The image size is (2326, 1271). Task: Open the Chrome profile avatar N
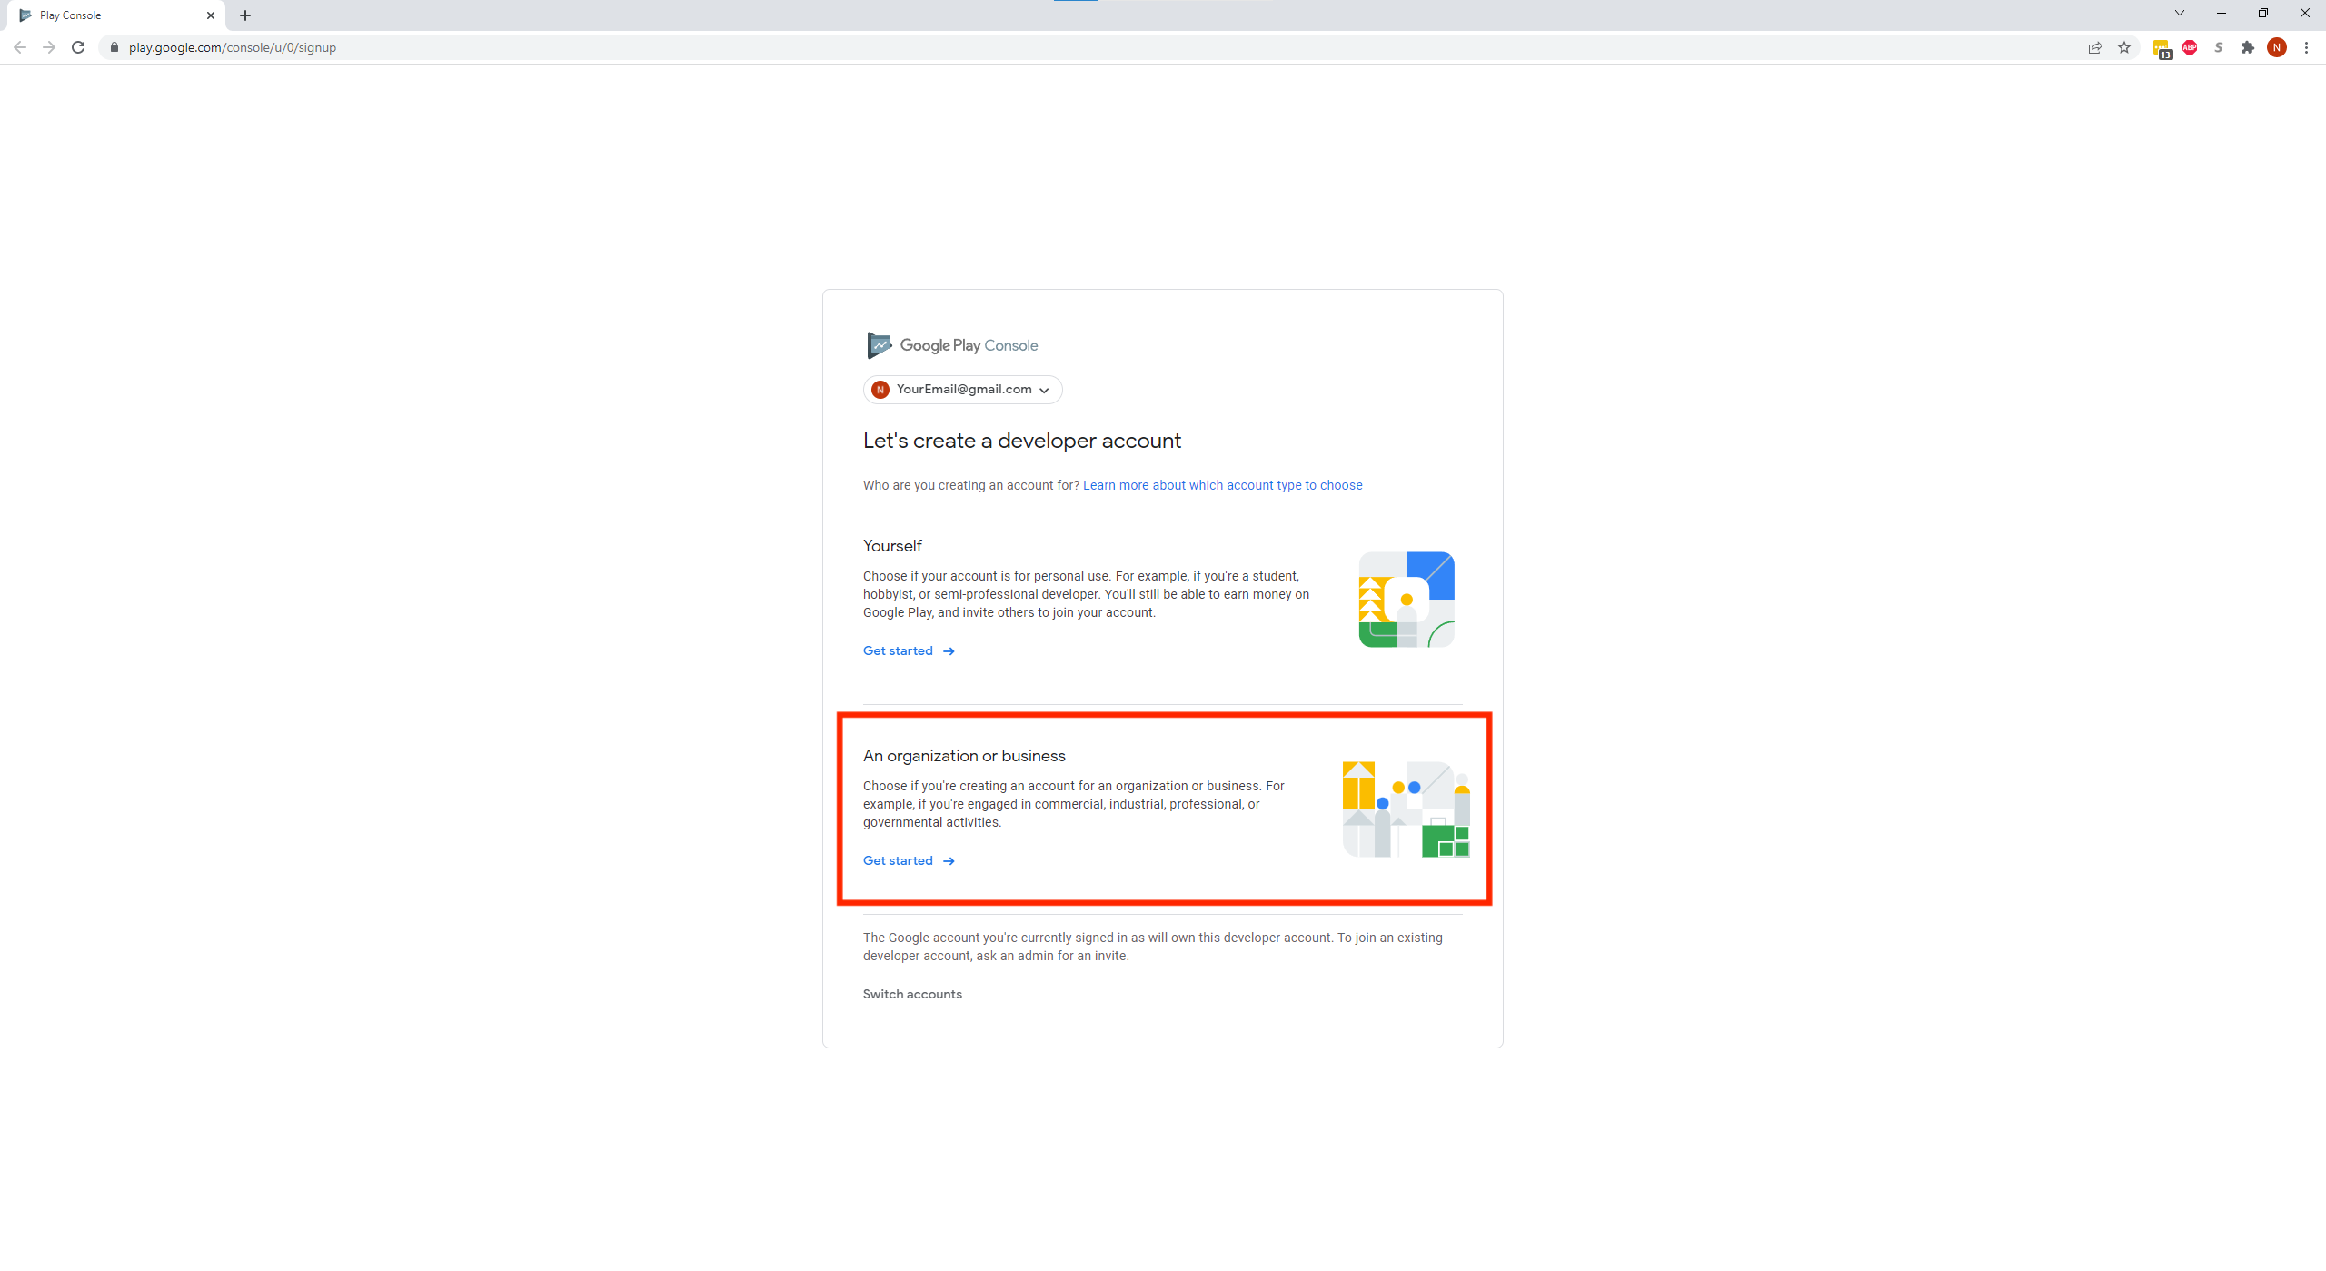click(x=2277, y=47)
